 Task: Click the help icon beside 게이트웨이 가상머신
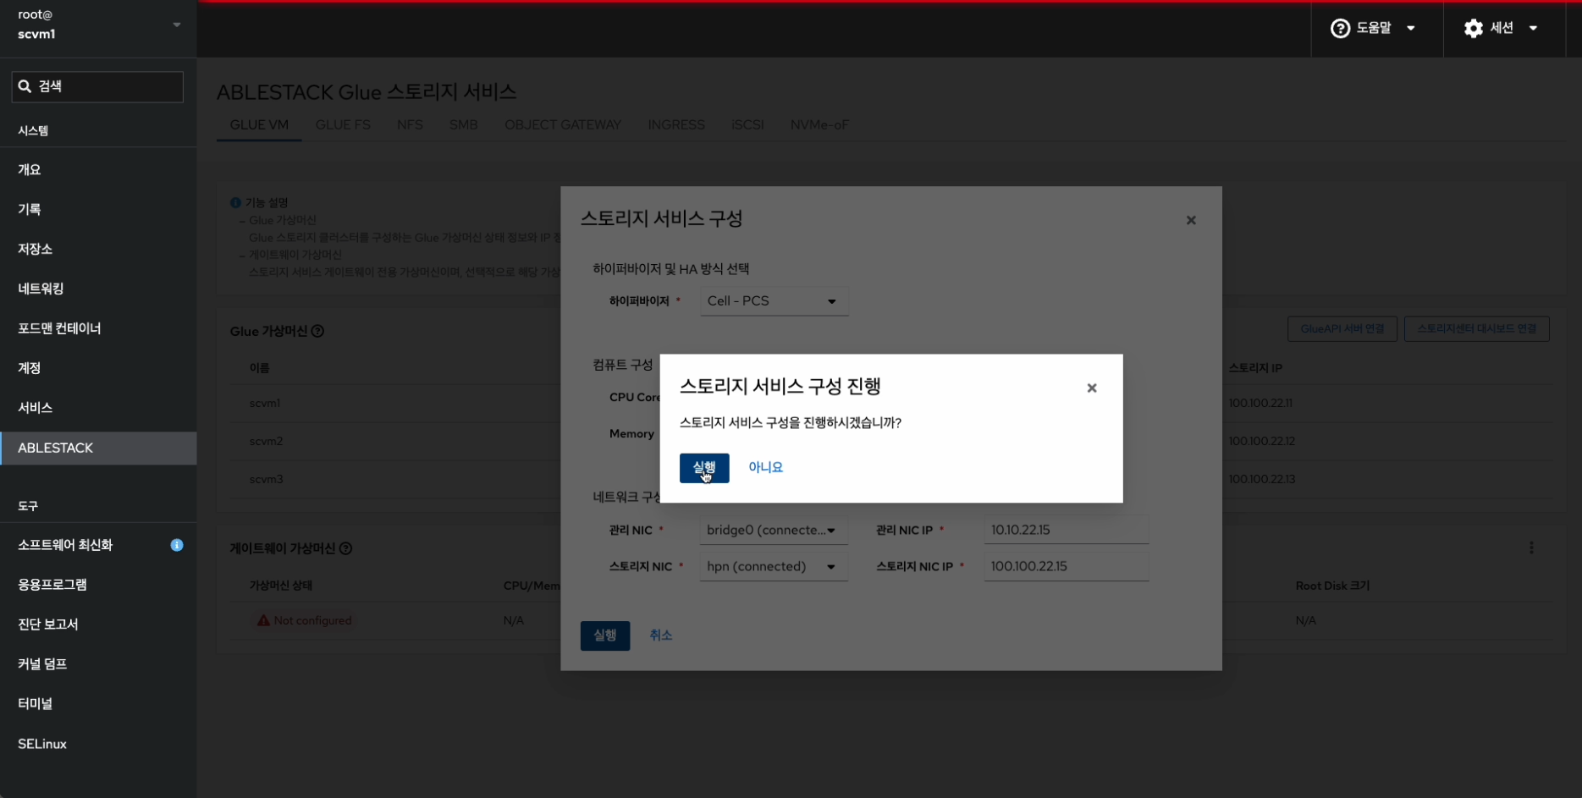tap(345, 548)
